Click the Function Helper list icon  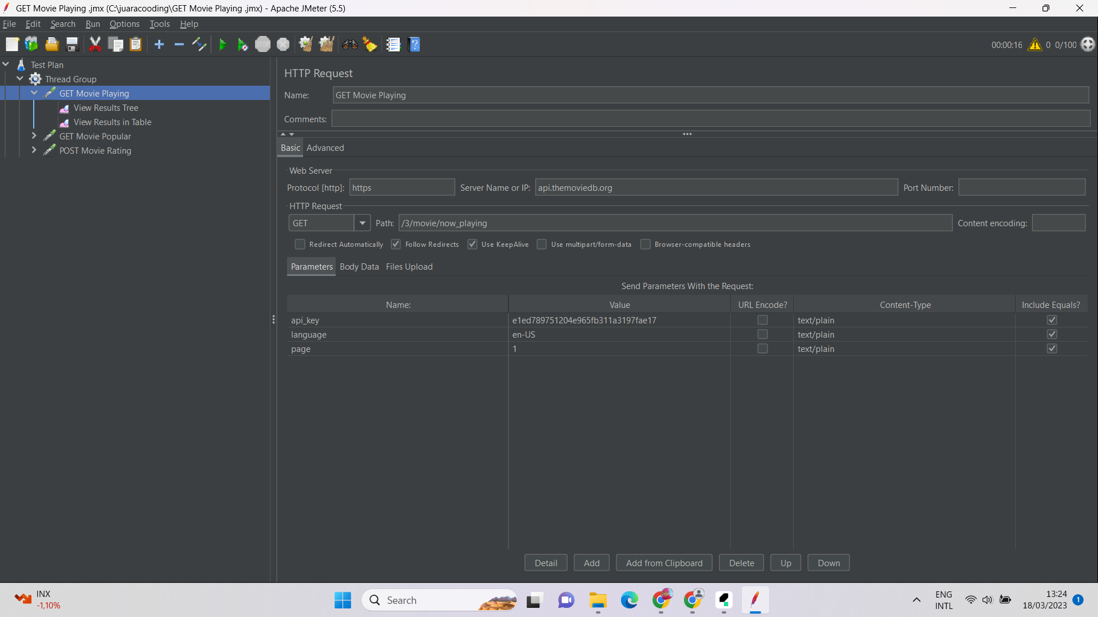tap(393, 45)
